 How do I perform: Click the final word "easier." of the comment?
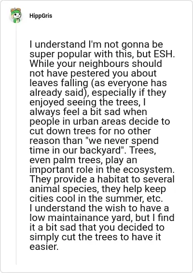tap(43, 247)
